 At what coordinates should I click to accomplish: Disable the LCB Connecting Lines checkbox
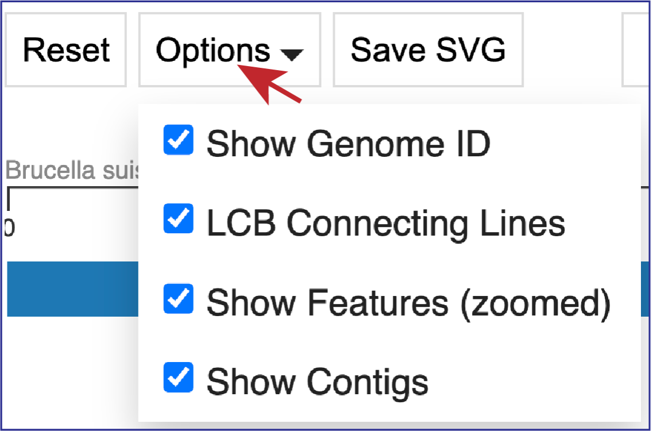click(x=178, y=218)
